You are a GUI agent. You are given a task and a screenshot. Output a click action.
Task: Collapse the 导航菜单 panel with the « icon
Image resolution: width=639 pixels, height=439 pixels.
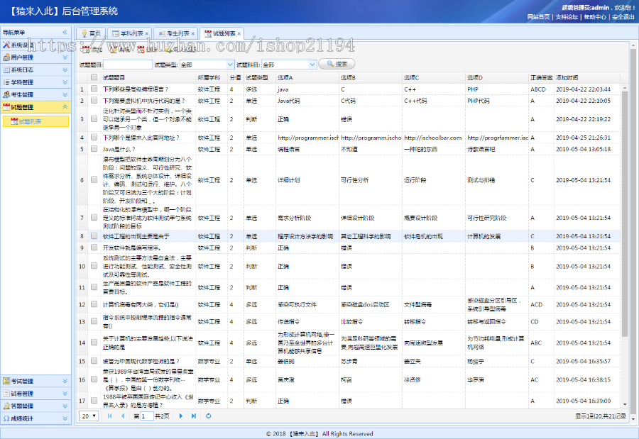65,31
